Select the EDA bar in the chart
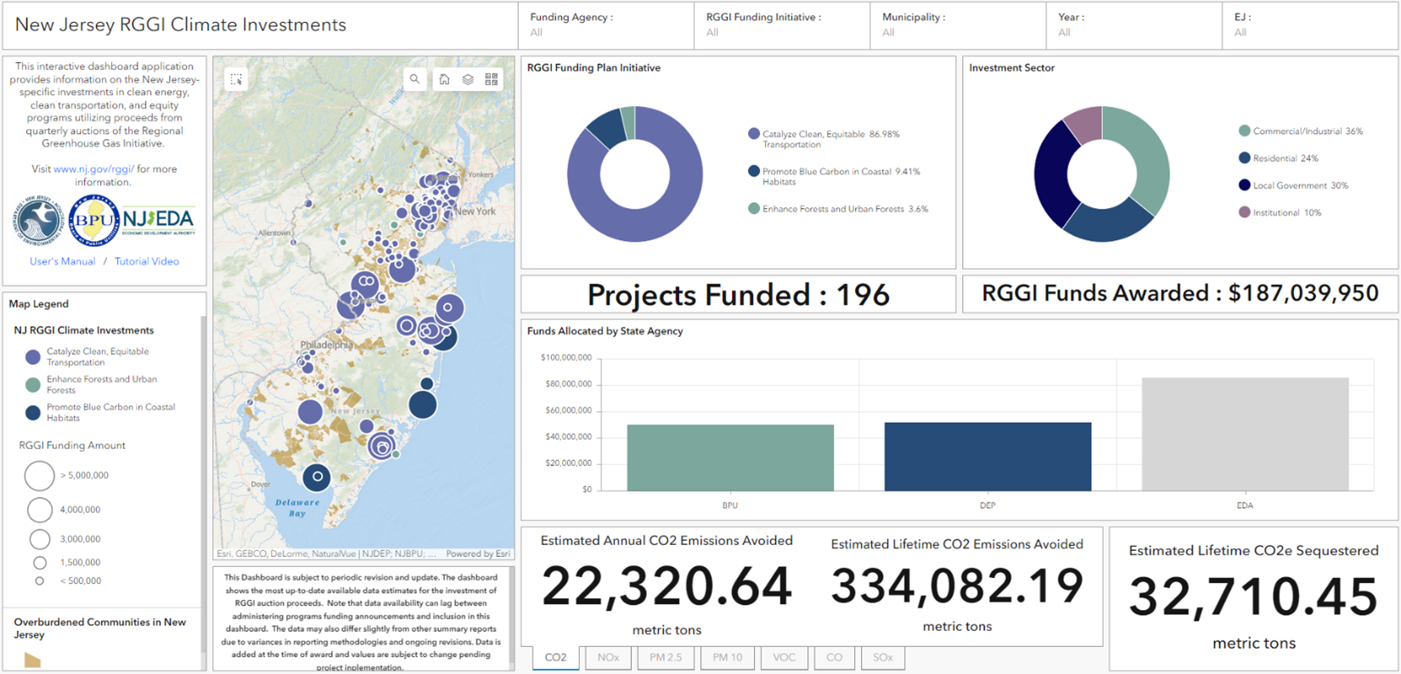The width and height of the screenshot is (1401, 674). (x=1245, y=434)
